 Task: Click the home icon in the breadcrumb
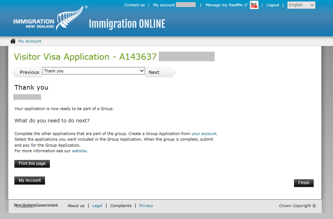(x=13, y=41)
